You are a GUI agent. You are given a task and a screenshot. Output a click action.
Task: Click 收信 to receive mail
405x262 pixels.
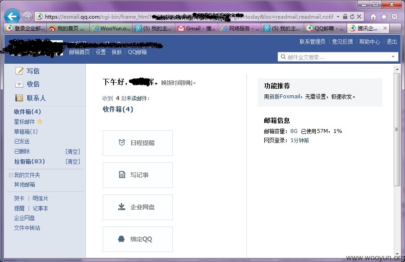point(33,84)
